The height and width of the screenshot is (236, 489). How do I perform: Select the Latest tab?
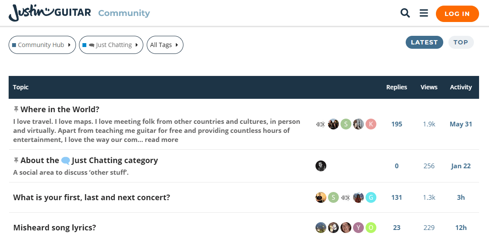pos(424,42)
